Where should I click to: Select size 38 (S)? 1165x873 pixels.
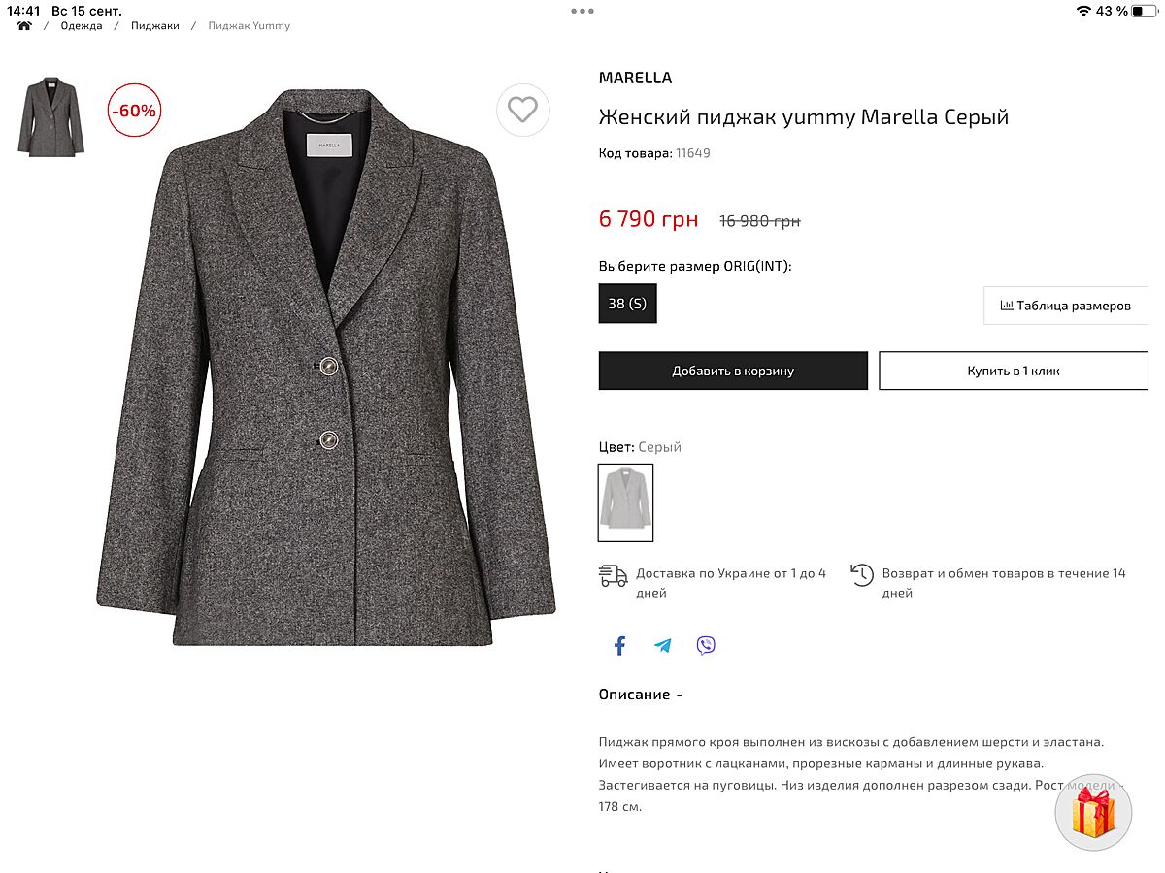(x=627, y=304)
